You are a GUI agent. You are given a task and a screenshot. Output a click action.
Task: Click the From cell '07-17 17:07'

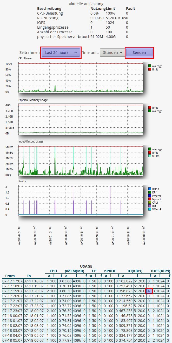[12, 281]
